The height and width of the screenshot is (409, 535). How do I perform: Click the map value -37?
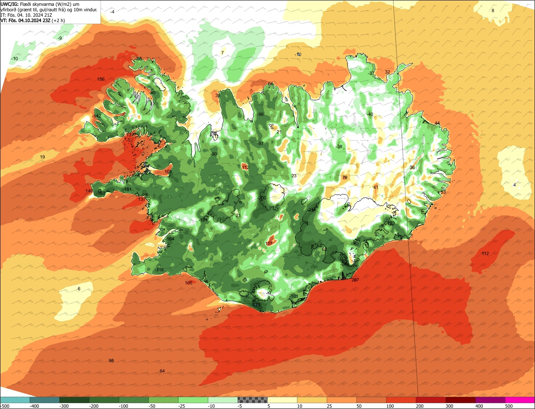(371, 73)
